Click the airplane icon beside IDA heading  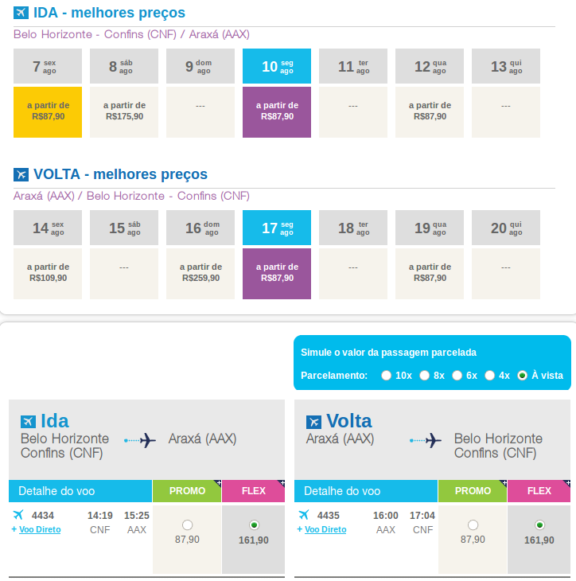pyautogui.click(x=21, y=13)
